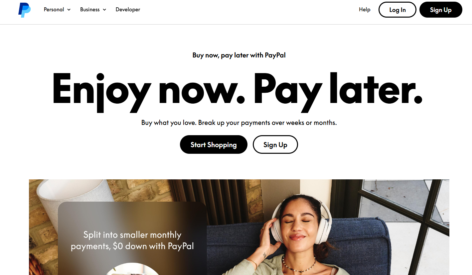The height and width of the screenshot is (275, 472).
Task: Select the 'Split into smaller monthly payments' card
Action: click(132, 238)
